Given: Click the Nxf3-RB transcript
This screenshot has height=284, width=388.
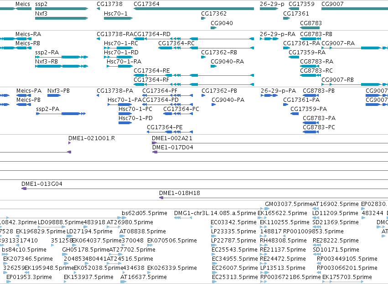Looking at the screenshot, I should point(47,62).
